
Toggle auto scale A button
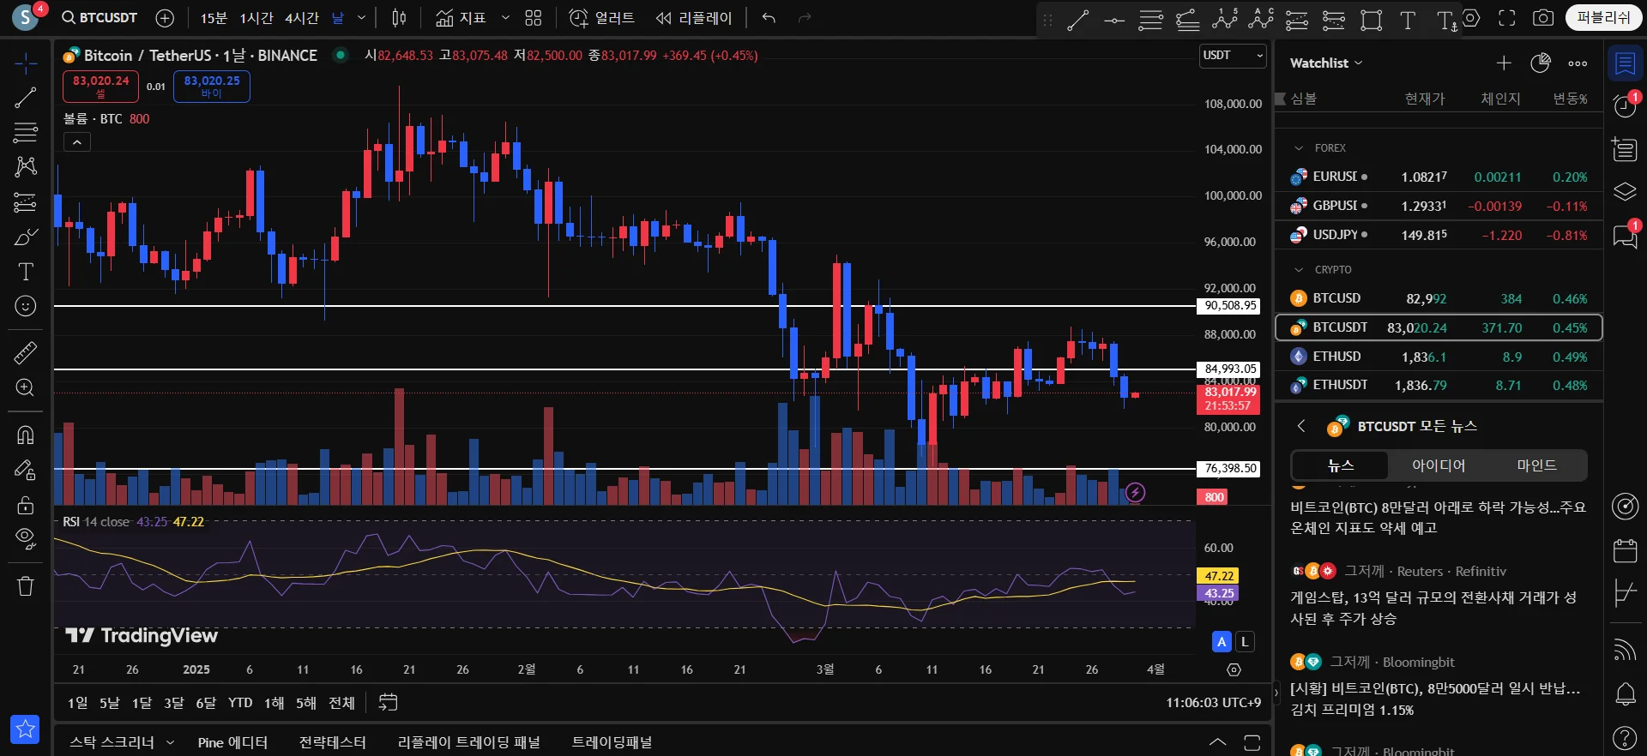[x=1222, y=641]
